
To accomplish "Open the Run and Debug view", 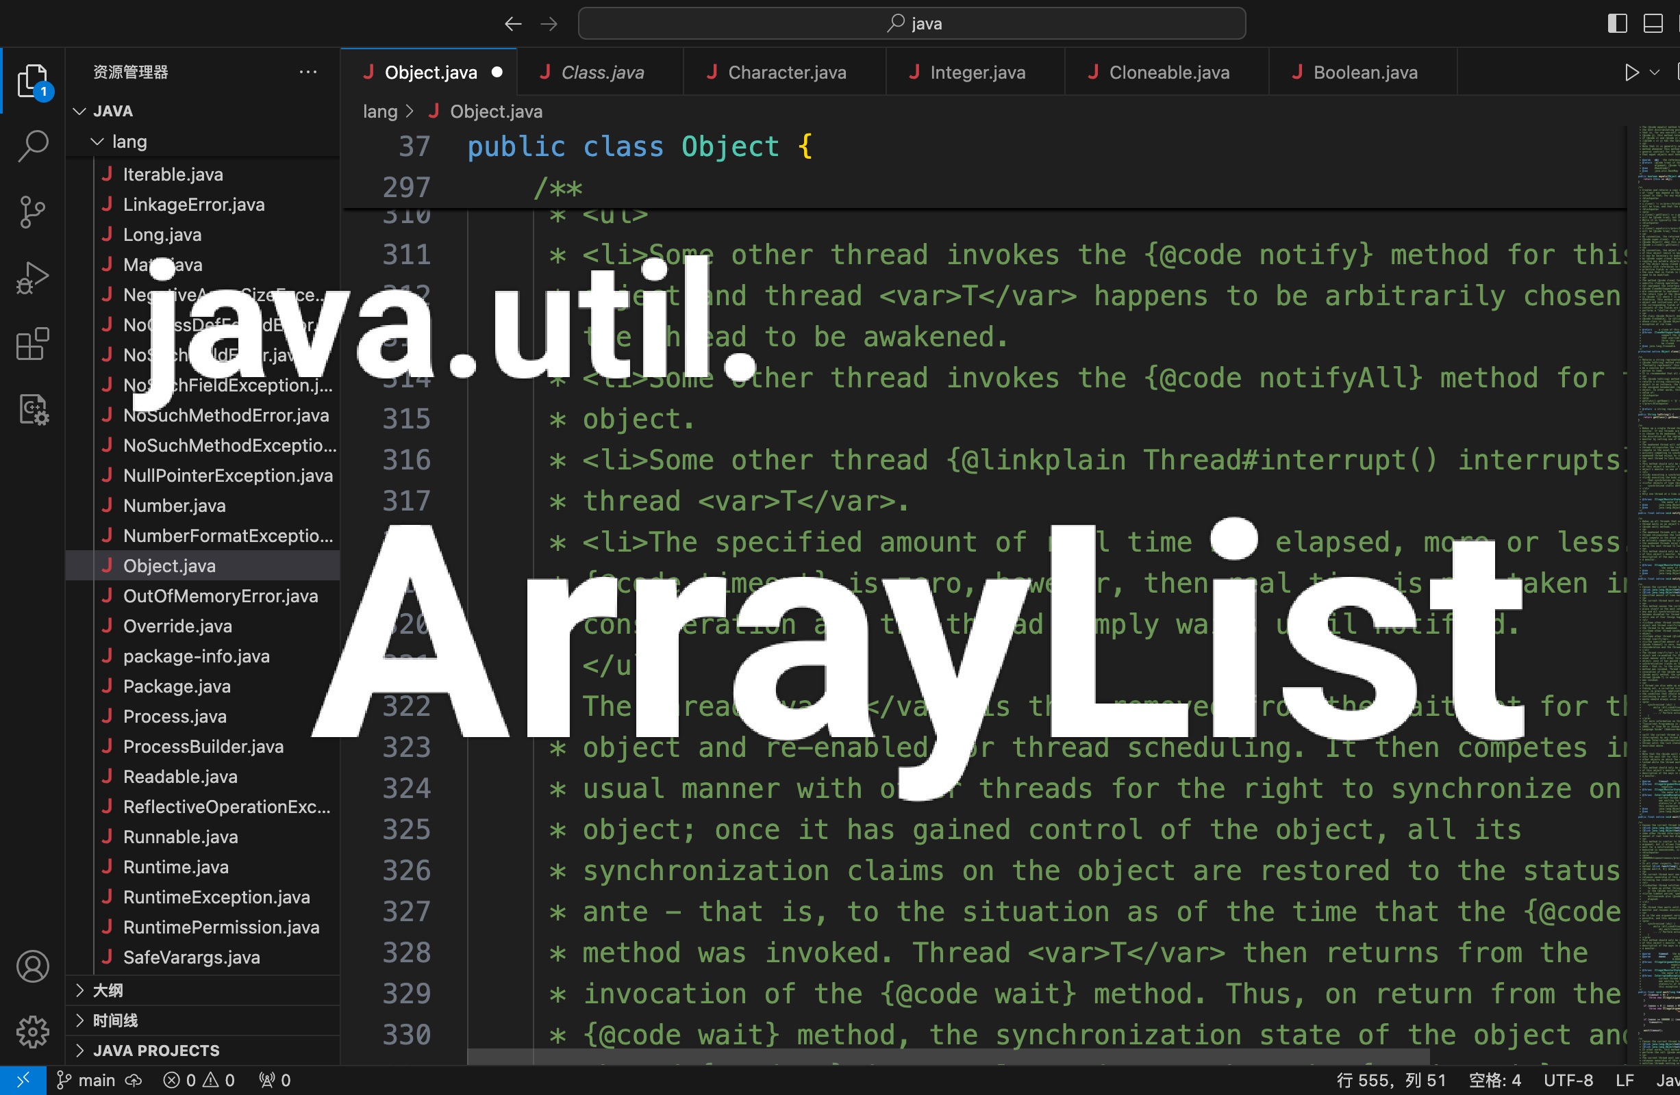I will point(33,277).
